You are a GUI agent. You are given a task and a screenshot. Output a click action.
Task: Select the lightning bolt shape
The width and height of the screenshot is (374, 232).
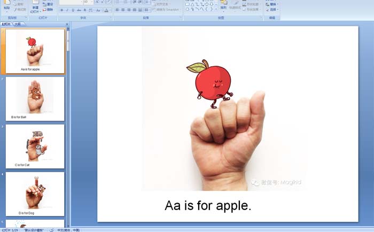tap(192, 9)
